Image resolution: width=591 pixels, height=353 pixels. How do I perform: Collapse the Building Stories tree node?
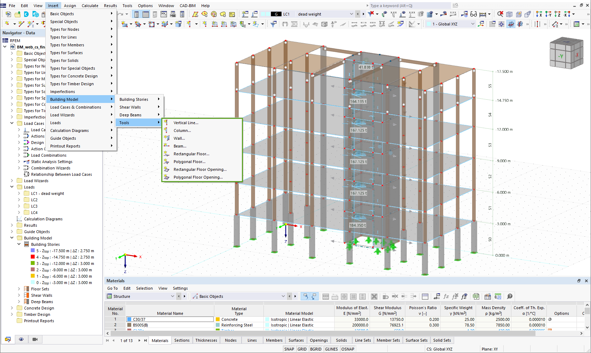[18, 244]
